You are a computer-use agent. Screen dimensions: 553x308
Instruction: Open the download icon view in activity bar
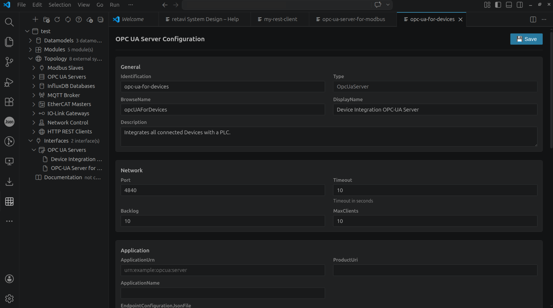(x=9, y=181)
